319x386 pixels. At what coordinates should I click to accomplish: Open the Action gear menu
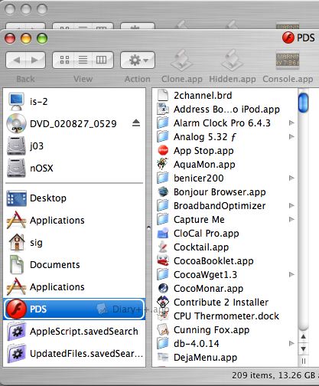point(138,61)
